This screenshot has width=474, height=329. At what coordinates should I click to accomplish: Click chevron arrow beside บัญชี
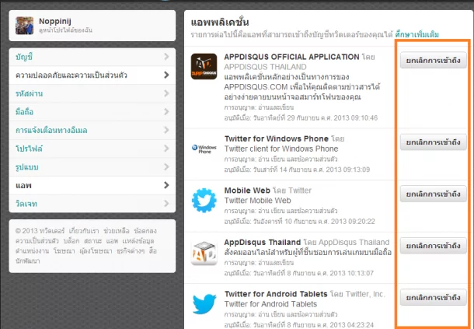(x=166, y=56)
